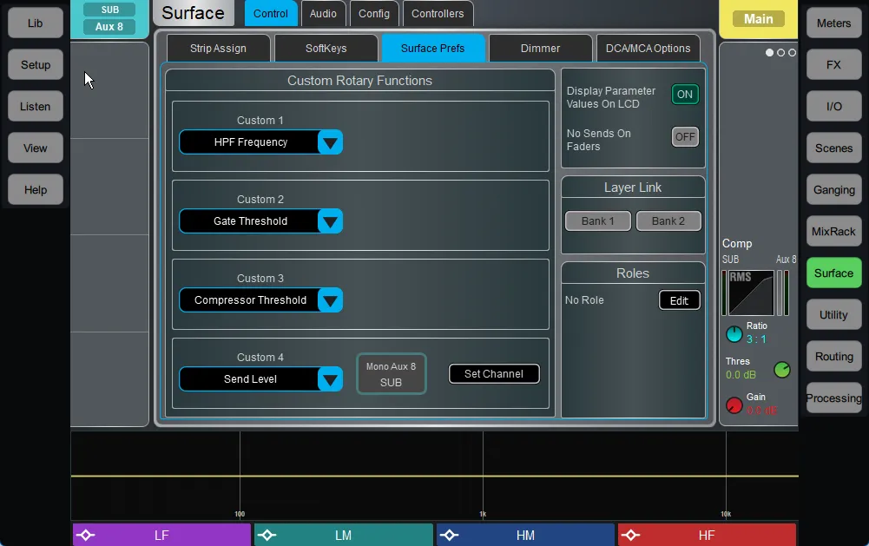Screen dimensions: 869x546
Task: Click the HF band diamond icon
Action: [x=630, y=535]
